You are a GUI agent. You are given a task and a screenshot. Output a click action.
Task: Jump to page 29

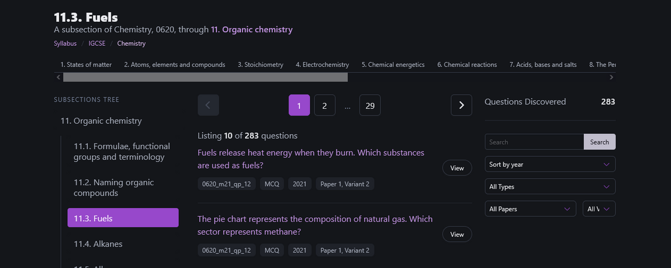coord(370,105)
